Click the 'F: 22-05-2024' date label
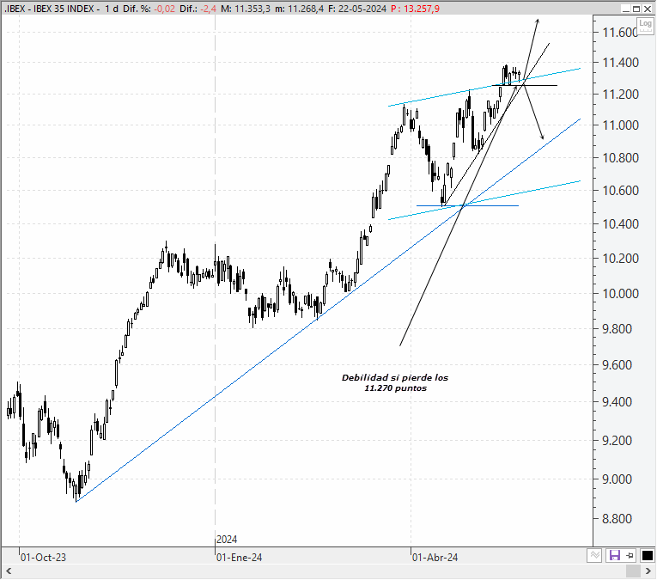 [x=357, y=9]
